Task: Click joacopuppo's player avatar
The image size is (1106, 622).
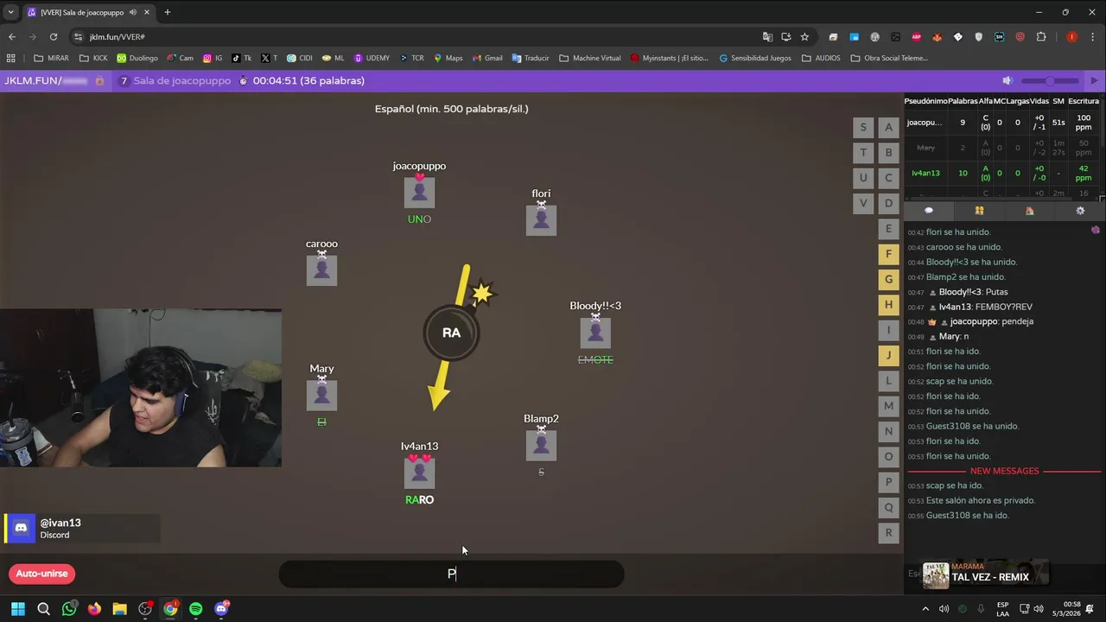Action: (x=419, y=193)
